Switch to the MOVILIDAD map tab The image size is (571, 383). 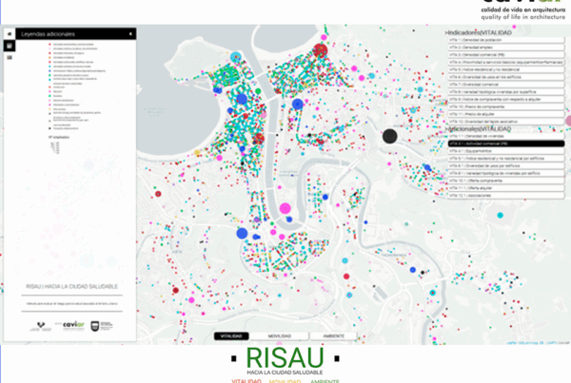point(280,336)
